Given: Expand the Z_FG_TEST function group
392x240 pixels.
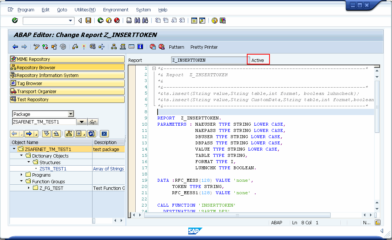Looking at the screenshot, I should click(29, 188).
